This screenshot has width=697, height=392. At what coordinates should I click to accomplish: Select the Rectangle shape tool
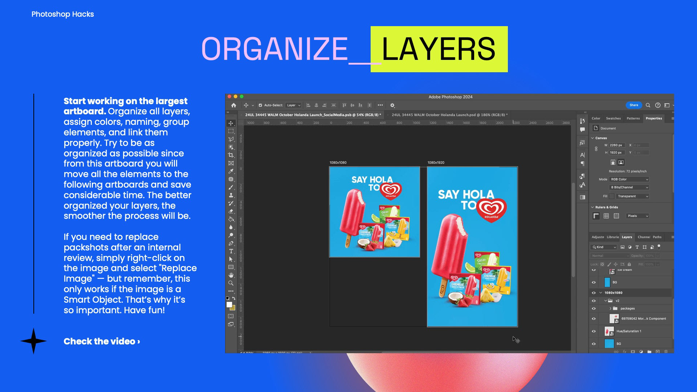click(x=231, y=267)
